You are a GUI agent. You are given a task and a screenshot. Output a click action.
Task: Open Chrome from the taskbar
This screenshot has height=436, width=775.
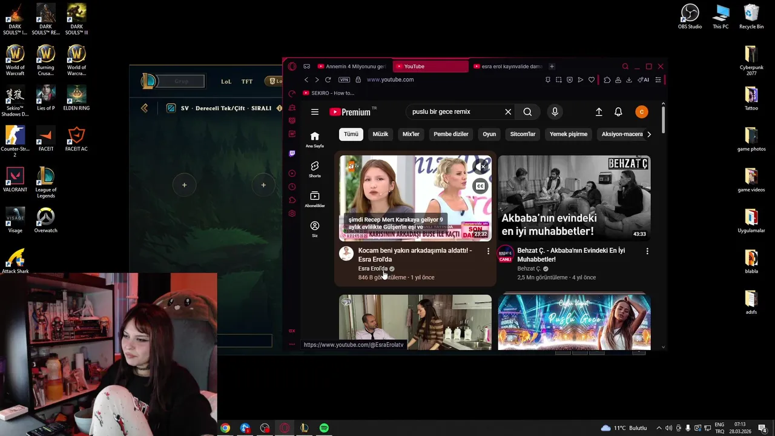[225, 428]
